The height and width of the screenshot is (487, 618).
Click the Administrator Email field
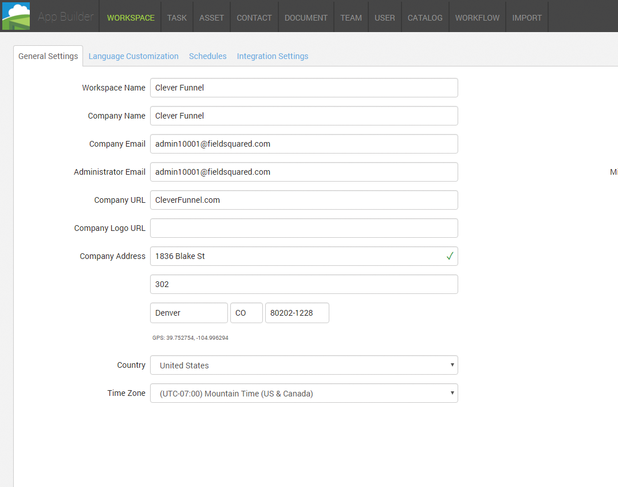(x=304, y=172)
